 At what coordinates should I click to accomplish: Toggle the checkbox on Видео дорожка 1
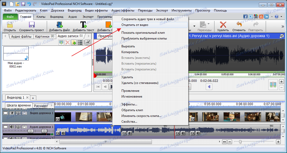click(6, 113)
